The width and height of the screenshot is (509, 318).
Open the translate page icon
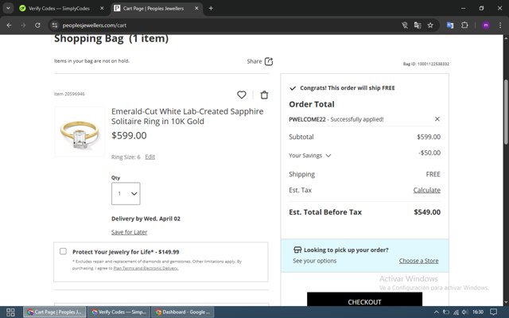click(418, 25)
